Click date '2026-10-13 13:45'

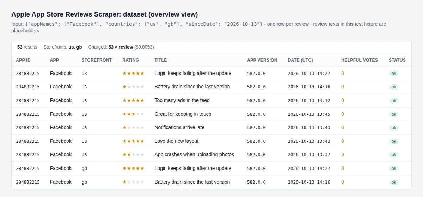point(309,114)
